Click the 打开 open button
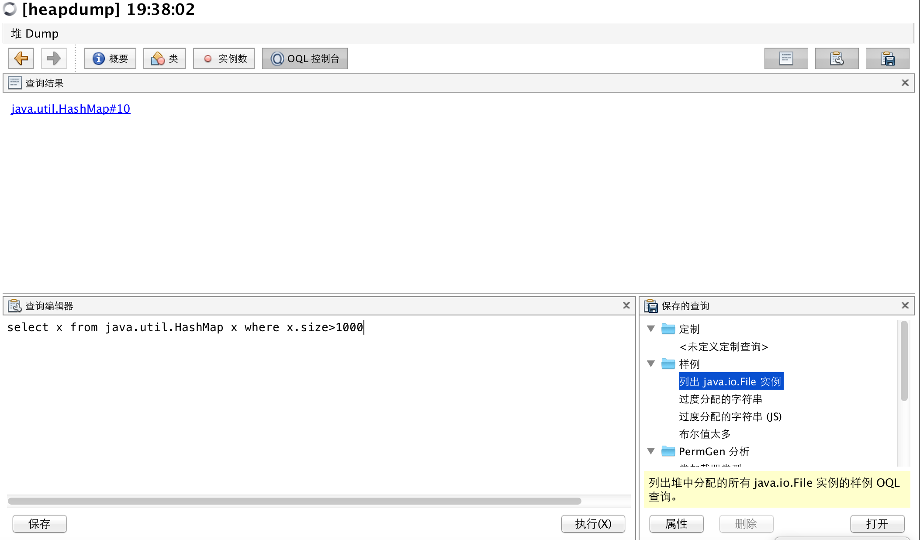This screenshot has width=920, height=540. pyautogui.click(x=878, y=523)
